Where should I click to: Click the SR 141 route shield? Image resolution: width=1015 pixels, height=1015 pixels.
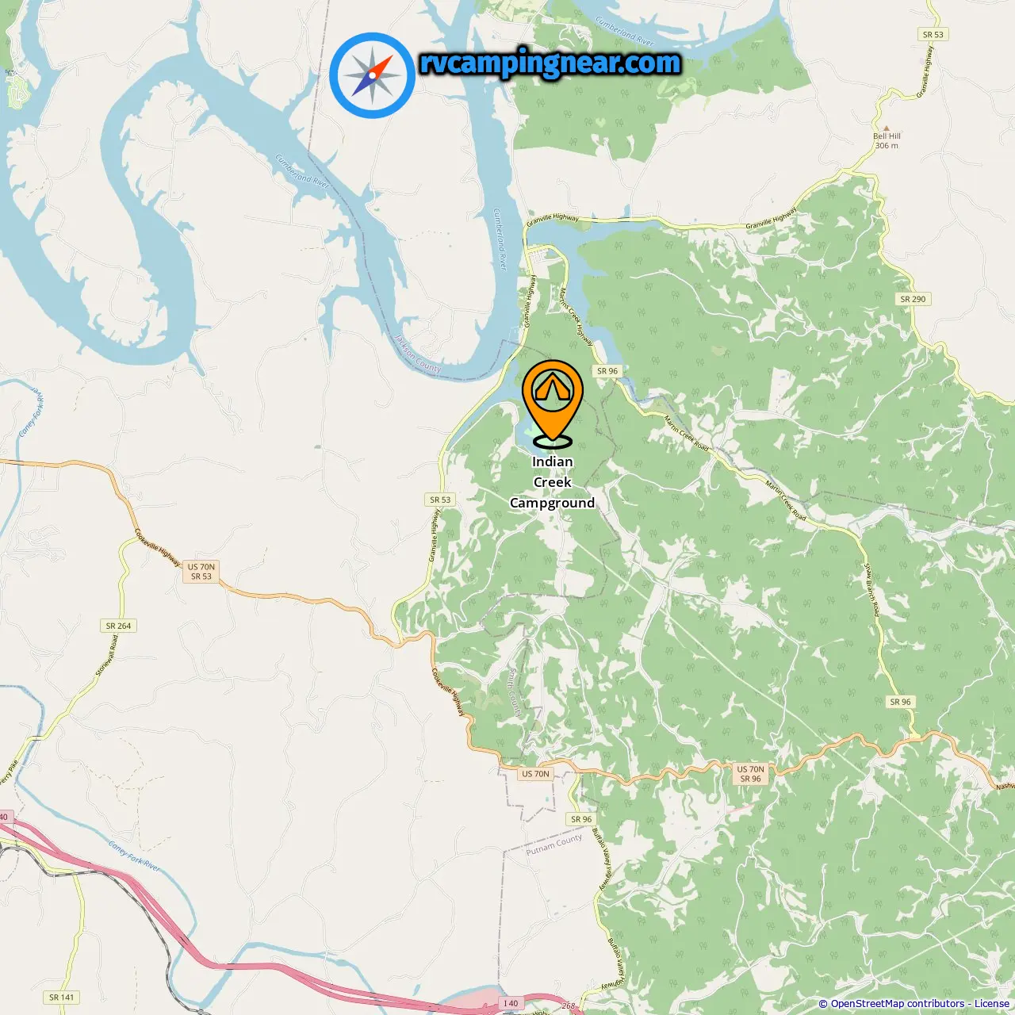coord(62,998)
